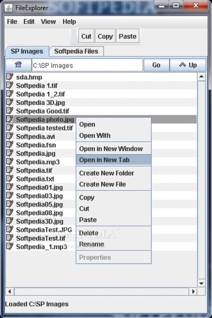Click the file icon beside Softpedia03.jpg
212x318 pixels.
pyautogui.click(x=10, y=195)
